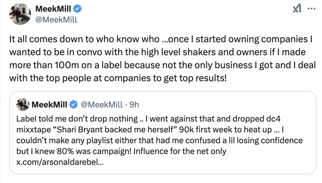Viewport: 322px width, 183px height.
Task: Follow the x.com/arsonaldarebel… link
Action: pyautogui.click(x=60, y=162)
